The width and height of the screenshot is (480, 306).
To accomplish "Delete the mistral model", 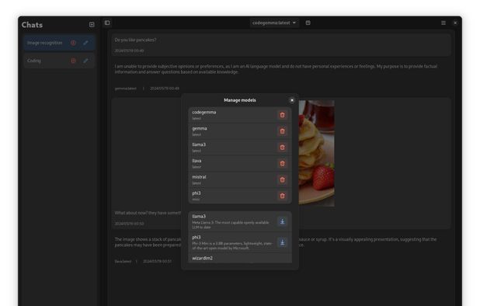I will tap(282, 180).
